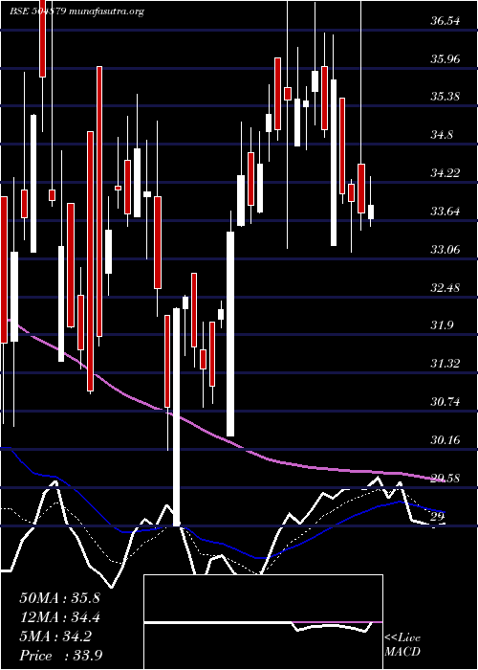The height and width of the screenshot is (670, 478).
Task: Click the 50MA : 35.8 readout
Action: pos(59,598)
